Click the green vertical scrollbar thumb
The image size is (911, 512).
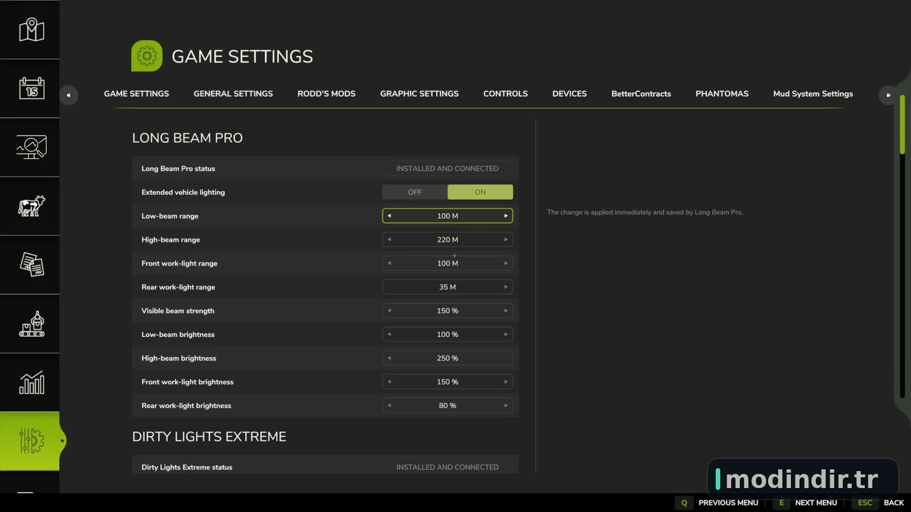[x=902, y=125]
